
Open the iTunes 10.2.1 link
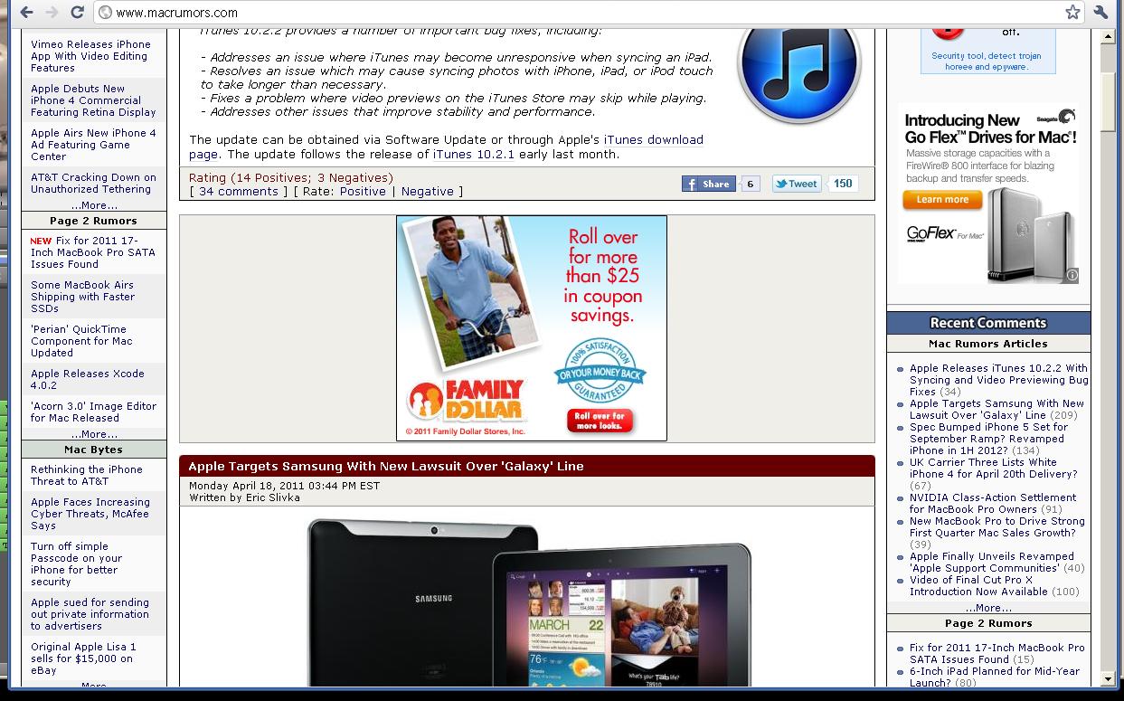(474, 155)
